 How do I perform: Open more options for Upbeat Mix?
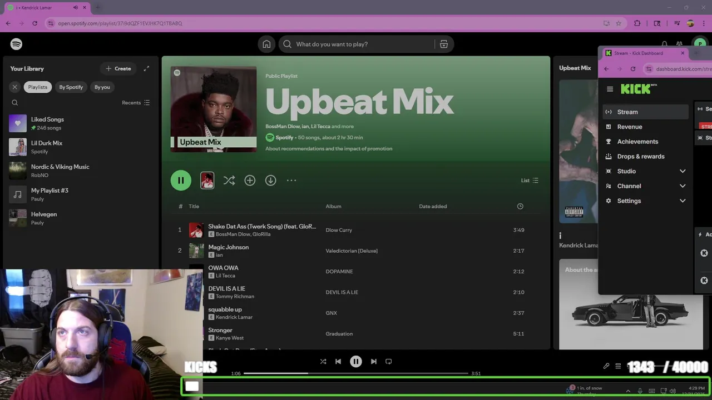291,180
